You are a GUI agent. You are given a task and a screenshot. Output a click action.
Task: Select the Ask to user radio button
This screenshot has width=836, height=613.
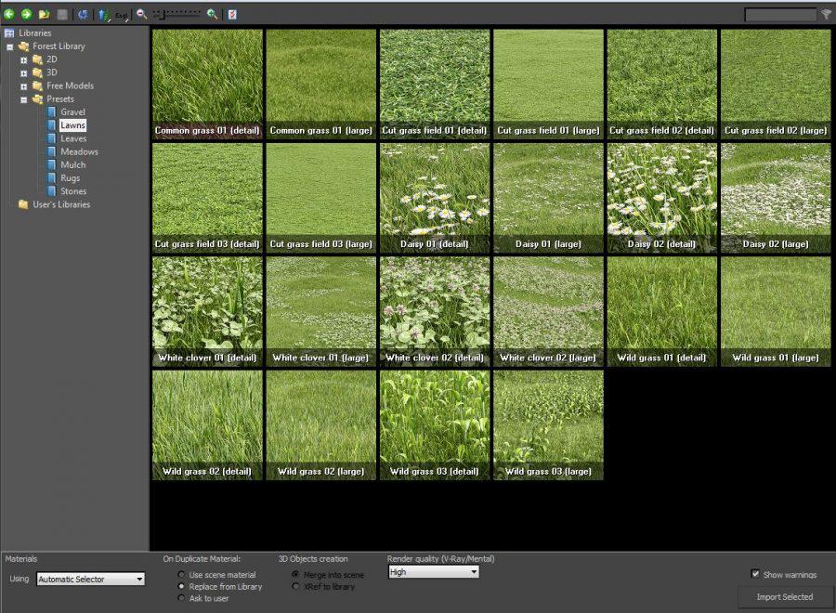181,598
